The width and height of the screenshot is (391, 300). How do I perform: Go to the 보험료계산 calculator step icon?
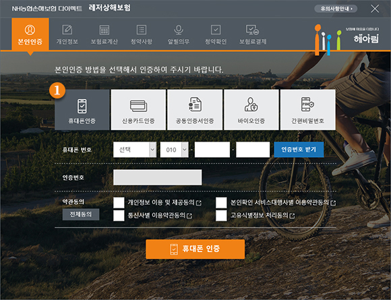point(104,30)
